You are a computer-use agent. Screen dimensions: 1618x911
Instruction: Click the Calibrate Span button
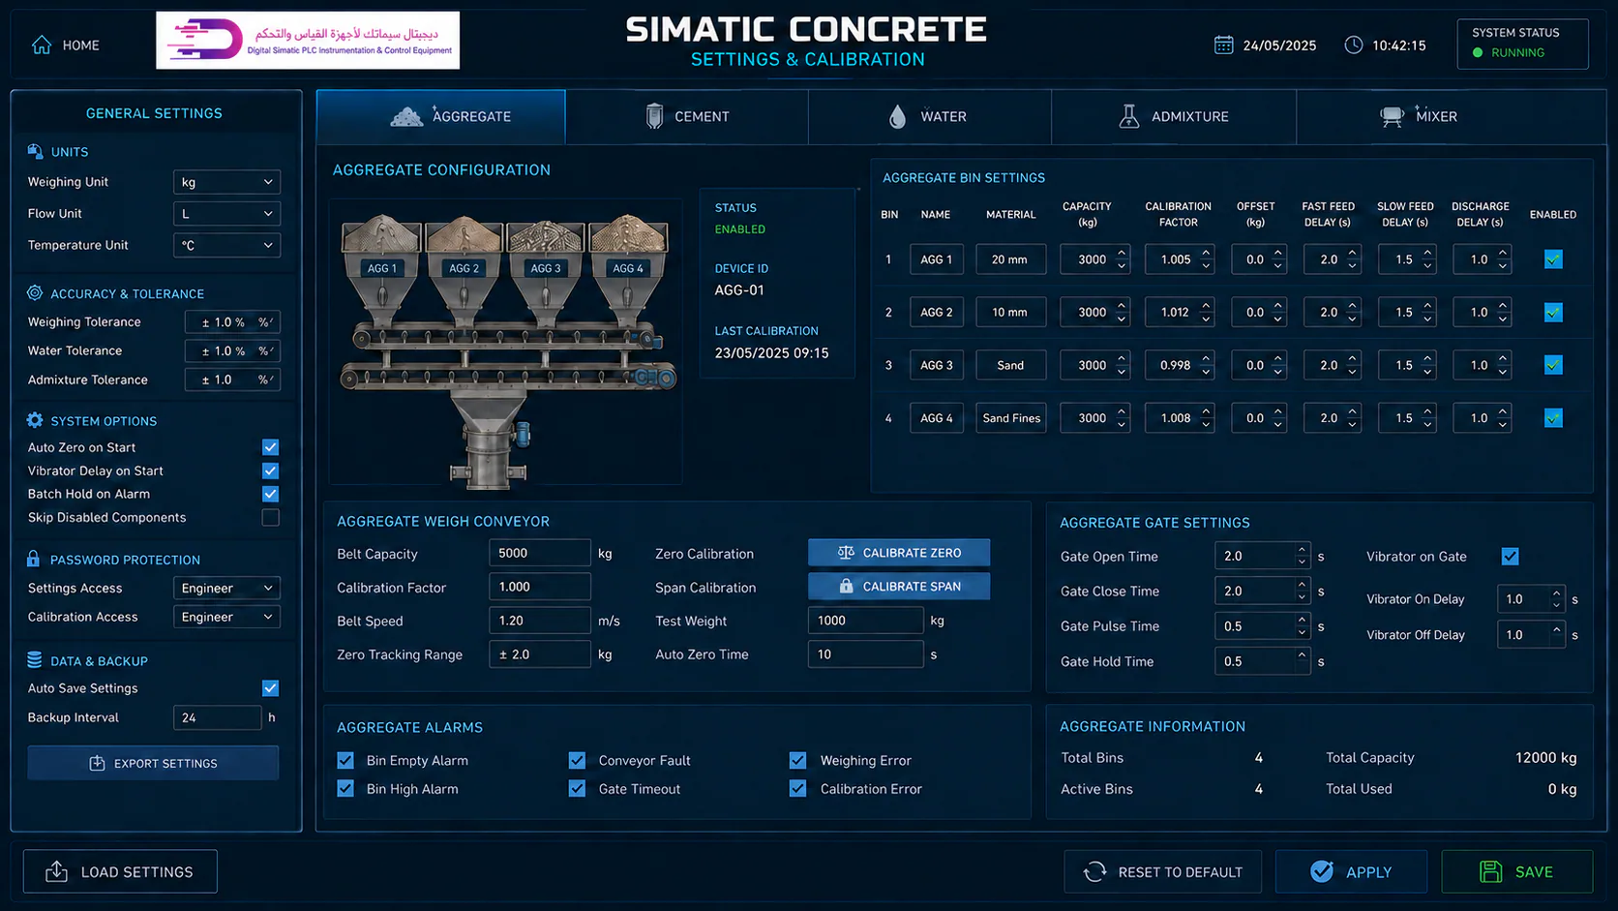899,587
